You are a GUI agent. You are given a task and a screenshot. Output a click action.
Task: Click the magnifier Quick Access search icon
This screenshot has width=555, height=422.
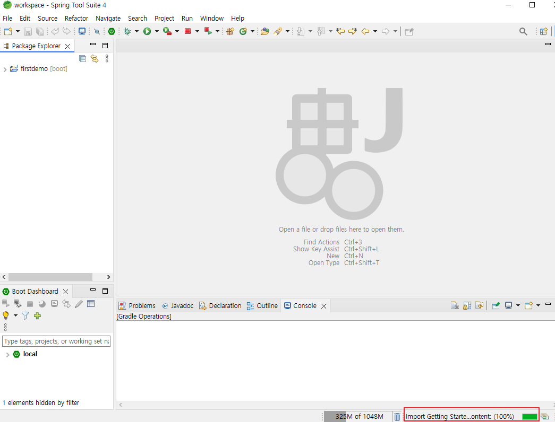pyautogui.click(x=523, y=31)
